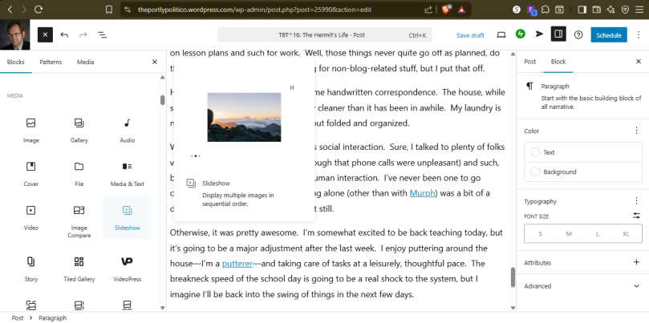Screen dimensions: 649x323
Task: Click the Schedule button
Action: pyautogui.click(x=608, y=35)
